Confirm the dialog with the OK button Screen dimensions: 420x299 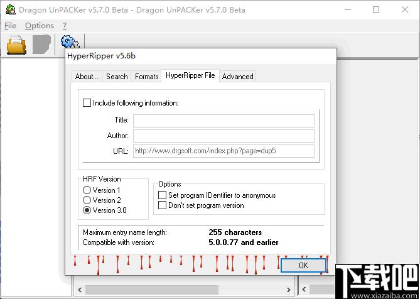303,266
